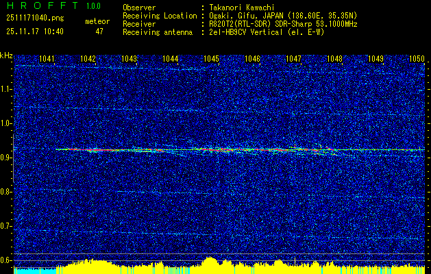Click the version number 1.0.0
The width and height of the screenshot is (431, 274).
click(94, 6)
